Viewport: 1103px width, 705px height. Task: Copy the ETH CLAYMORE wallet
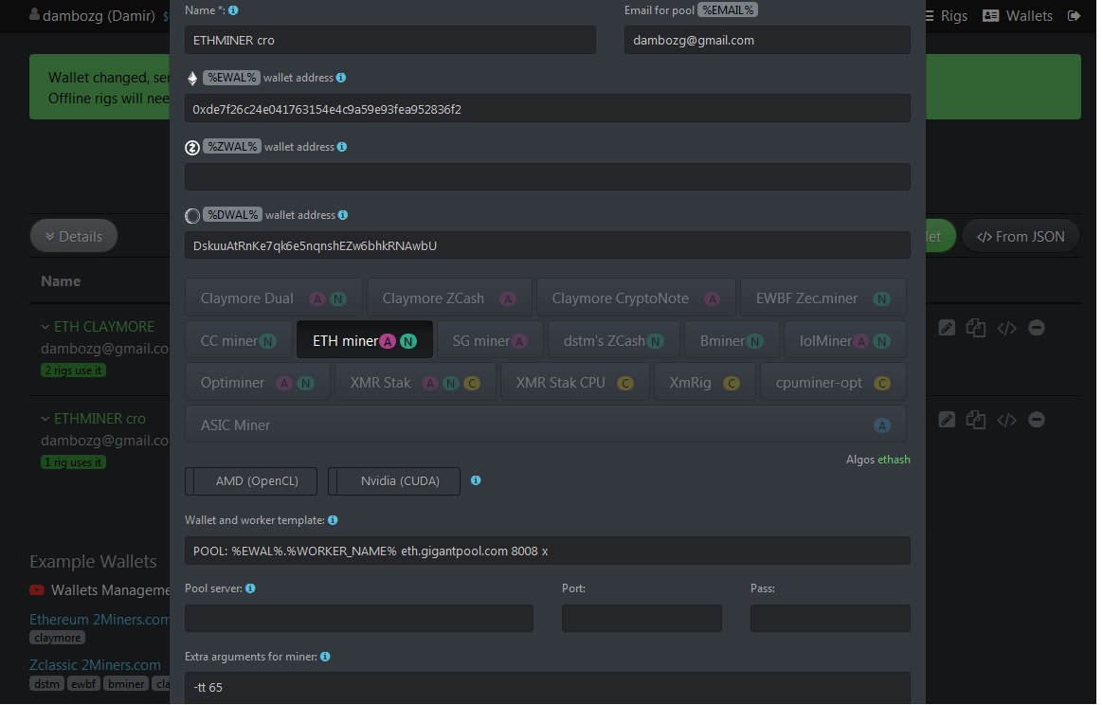[x=976, y=328]
